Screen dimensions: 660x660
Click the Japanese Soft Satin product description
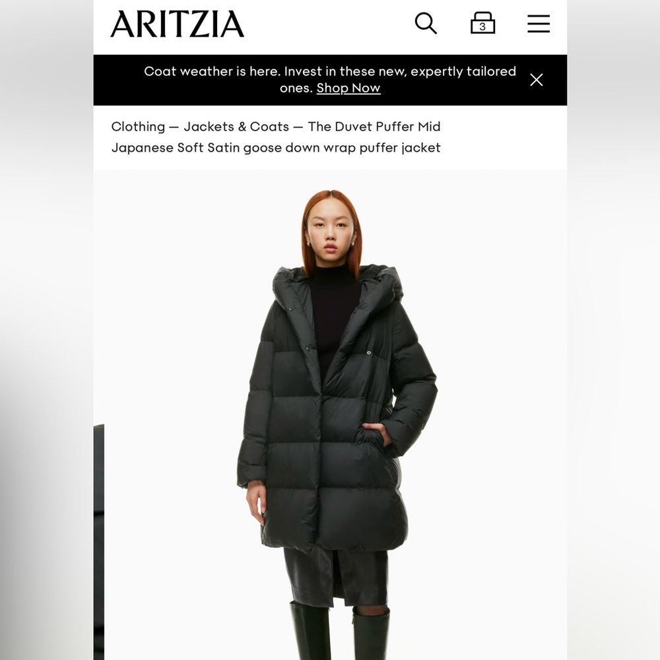276,148
